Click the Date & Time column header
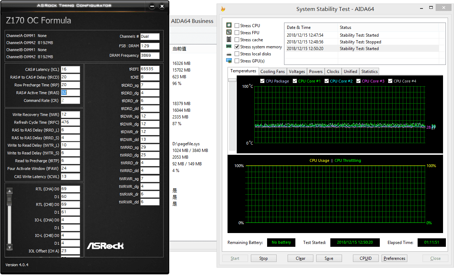 click(x=311, y=28)
